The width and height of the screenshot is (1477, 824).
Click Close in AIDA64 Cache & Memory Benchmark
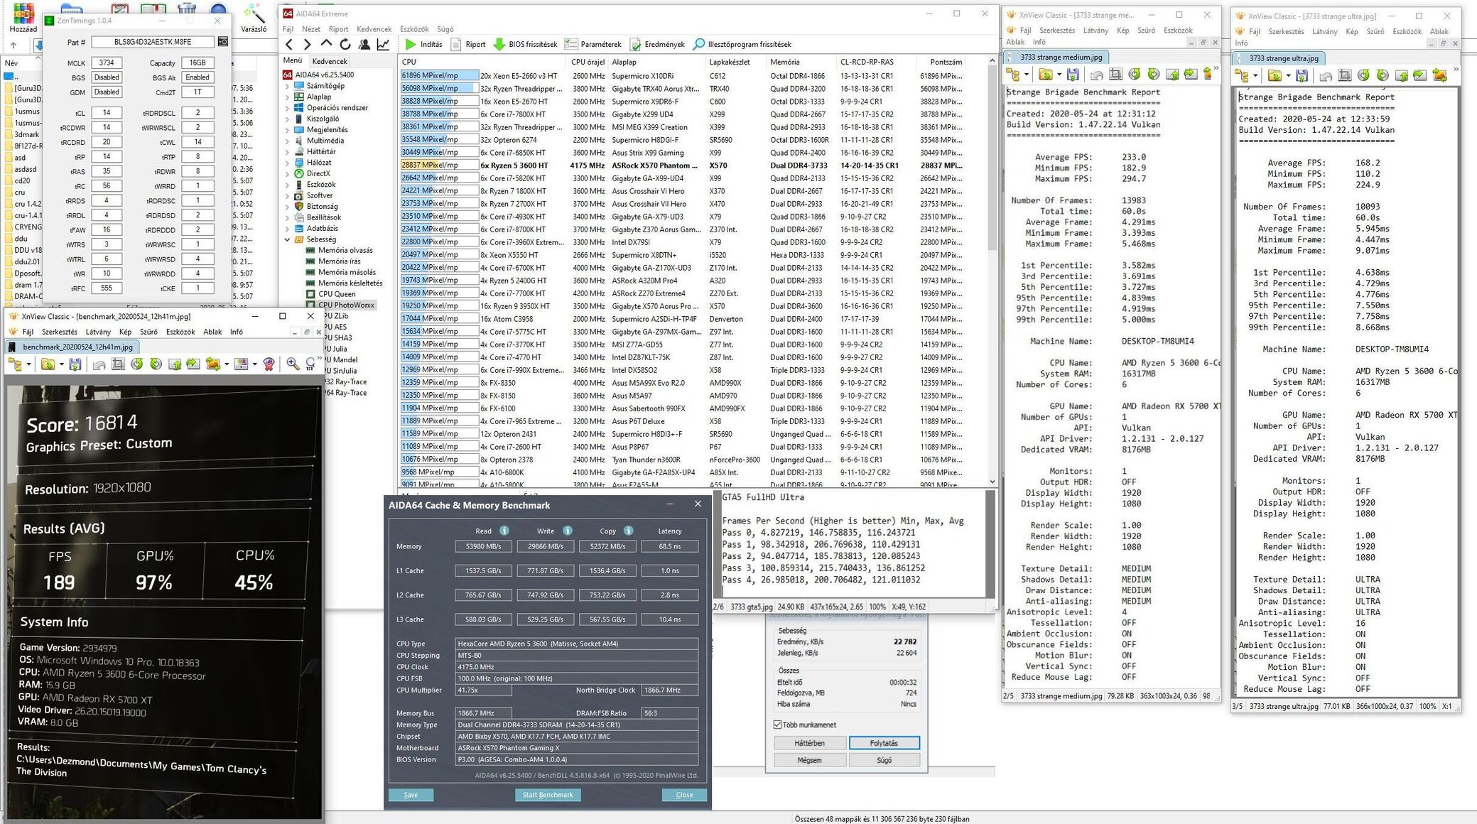click(684, 795)
